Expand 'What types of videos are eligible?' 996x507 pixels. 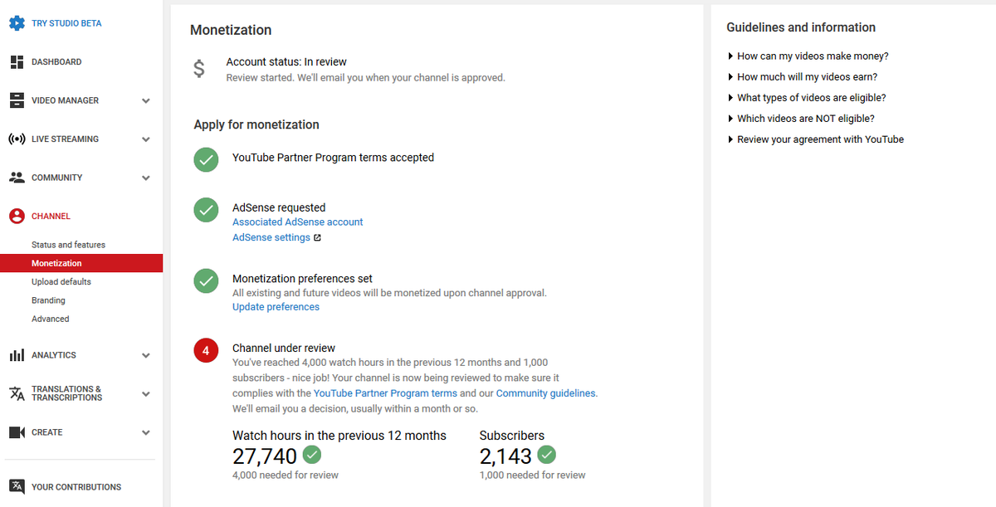806,98
